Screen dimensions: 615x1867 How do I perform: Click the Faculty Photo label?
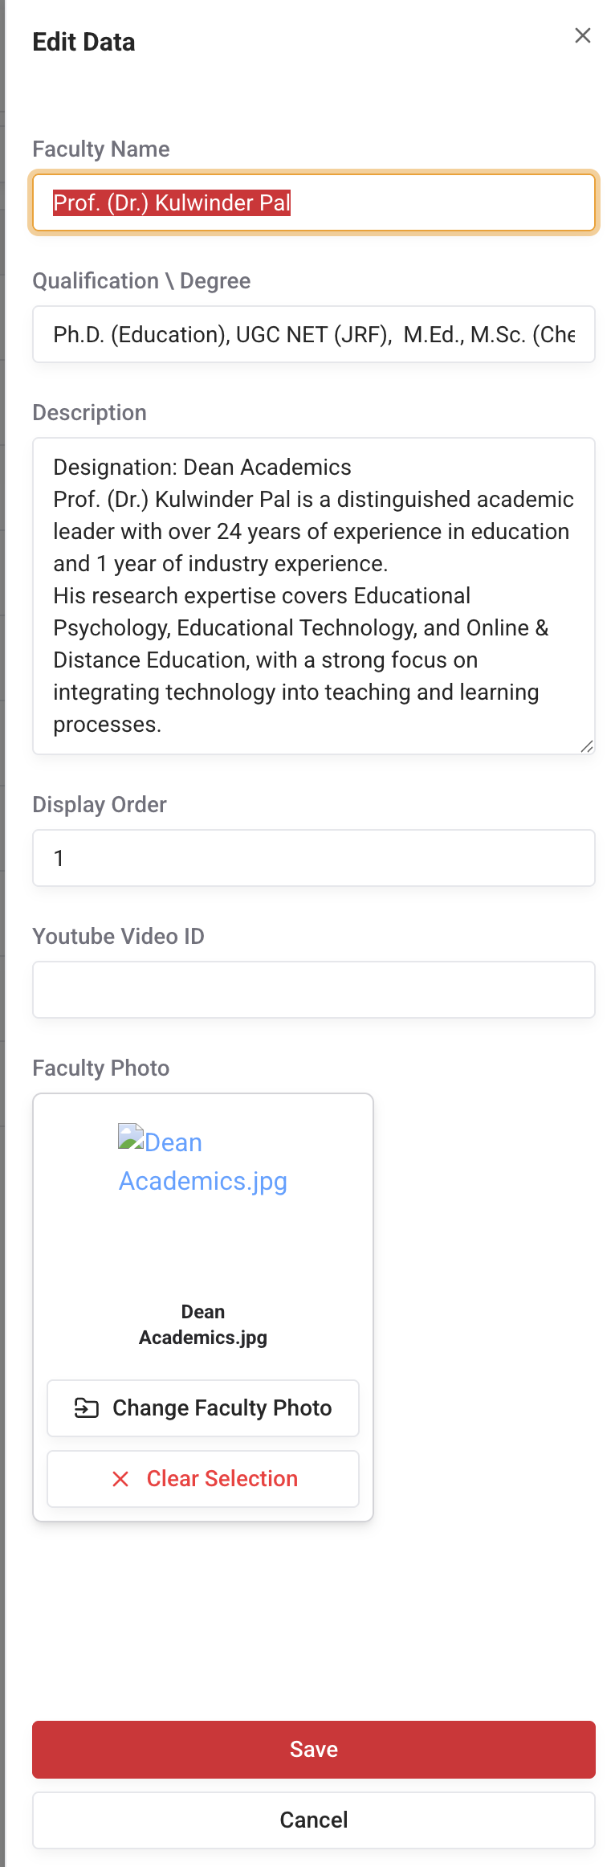tap(100, 1068)
